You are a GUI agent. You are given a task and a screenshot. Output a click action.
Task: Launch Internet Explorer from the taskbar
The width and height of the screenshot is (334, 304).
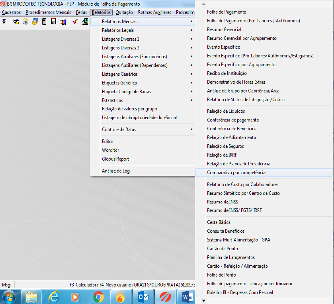coord(54,297)
